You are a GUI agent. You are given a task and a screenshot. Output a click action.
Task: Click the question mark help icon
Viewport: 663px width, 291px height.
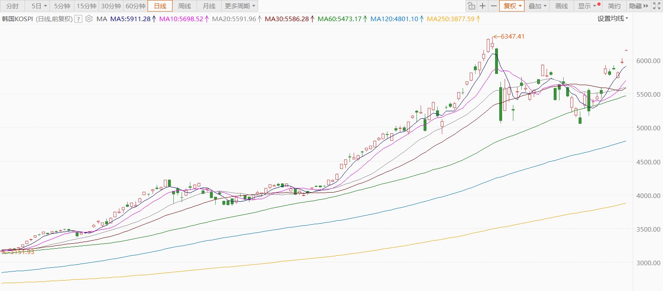(x=78, y=19)
